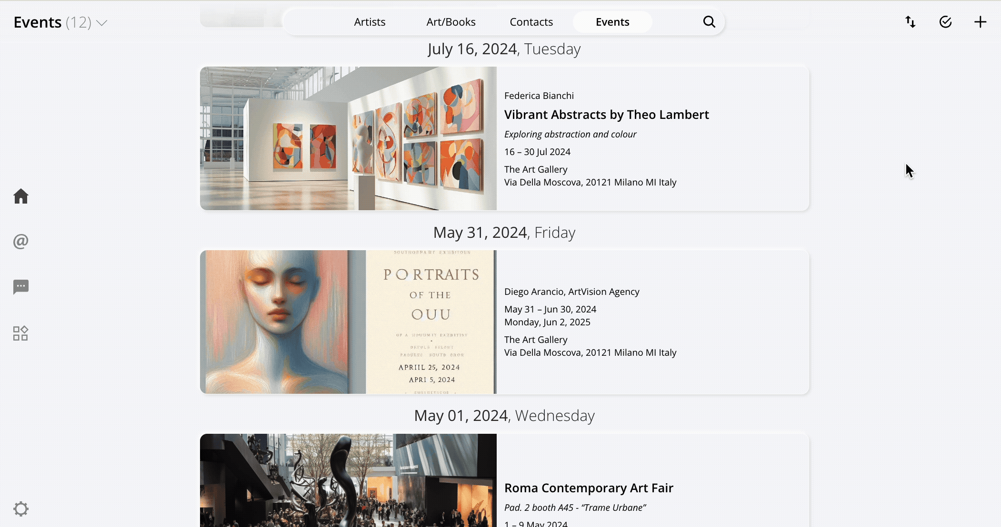Select the Events tab

(612, 22)
